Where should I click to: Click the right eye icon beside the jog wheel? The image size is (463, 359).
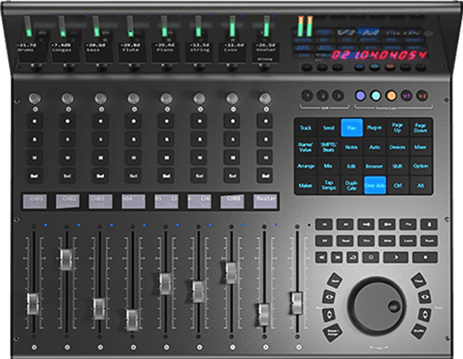click(x=424, y=297)
